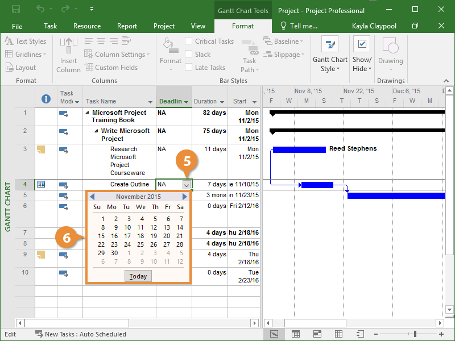Open the Deadline cell dropdown arrow
Screen dimensions: 455x341
(x=186, y=185)
